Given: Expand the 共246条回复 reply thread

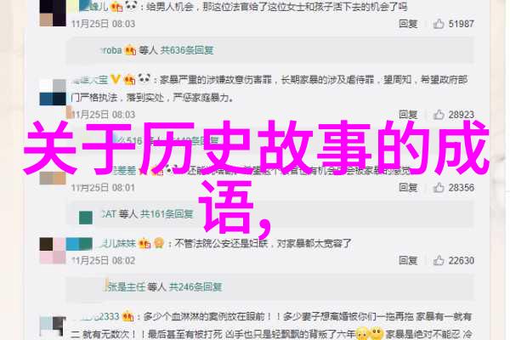Looking at the screenshot, I should coord(195,286).
